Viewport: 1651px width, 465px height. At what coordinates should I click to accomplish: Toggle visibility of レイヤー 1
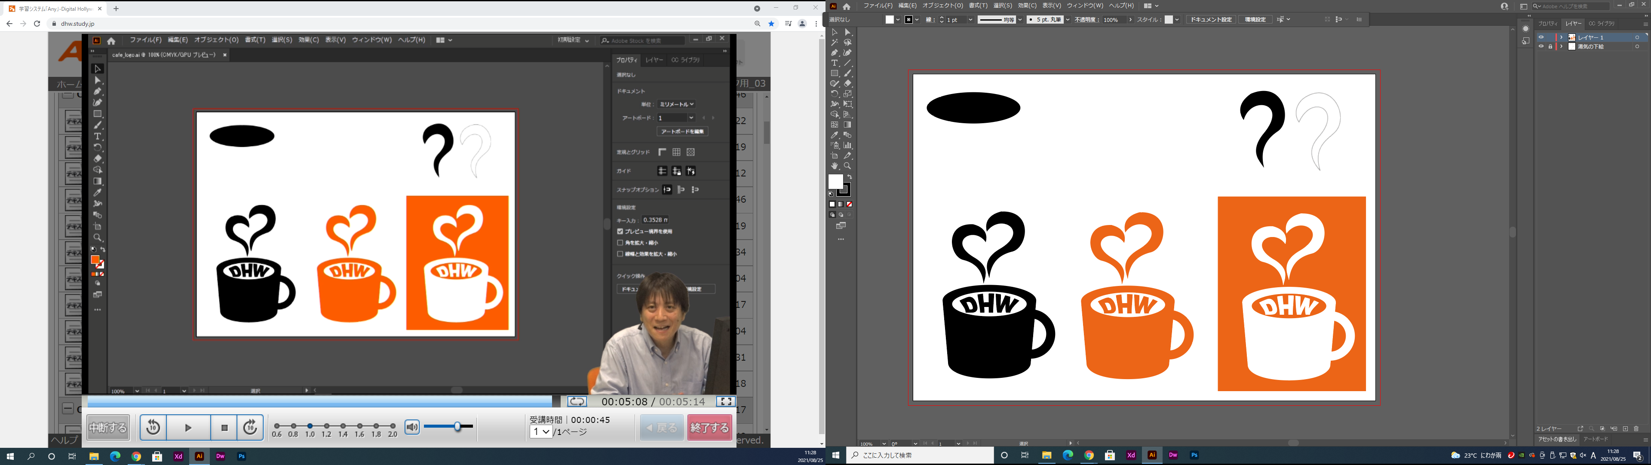click(1541, 37)
